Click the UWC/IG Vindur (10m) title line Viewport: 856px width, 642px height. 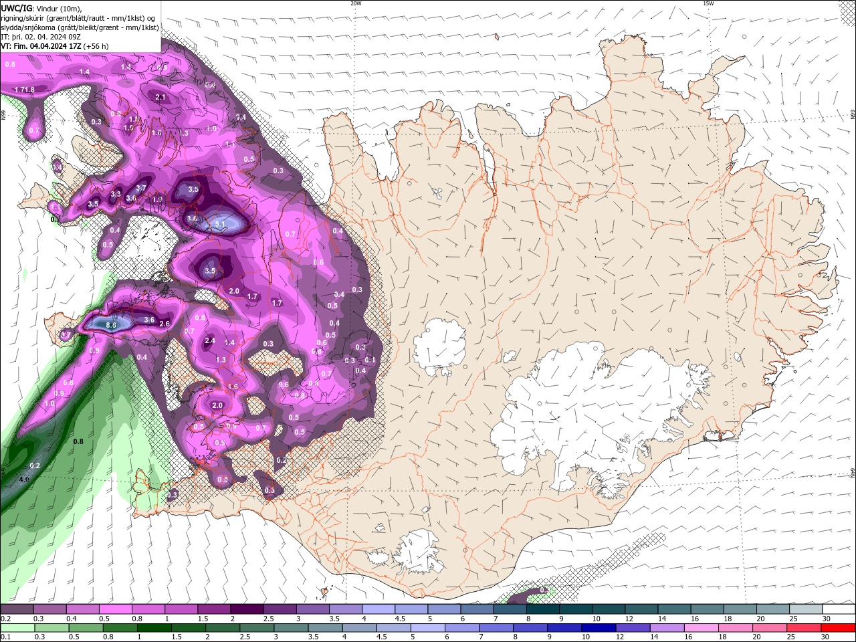pos(42,8)
